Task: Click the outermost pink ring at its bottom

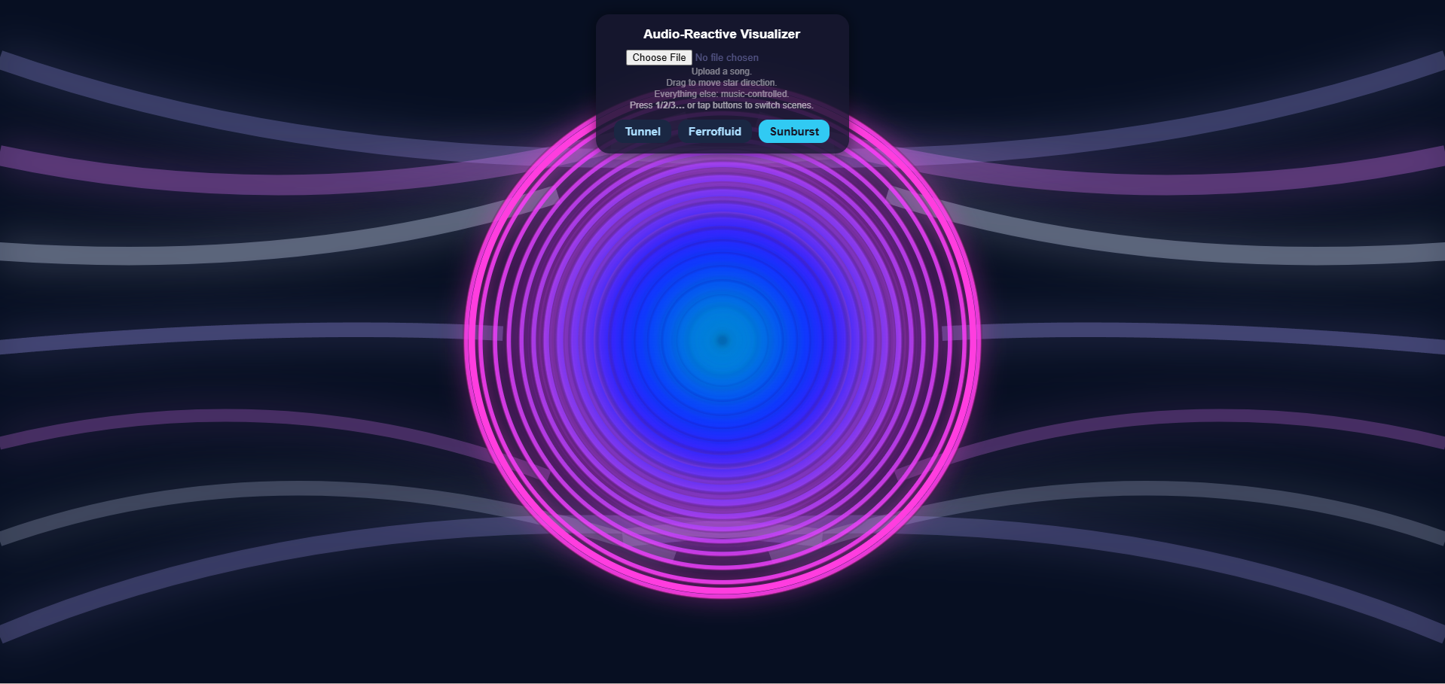Action: pos(722,594)
